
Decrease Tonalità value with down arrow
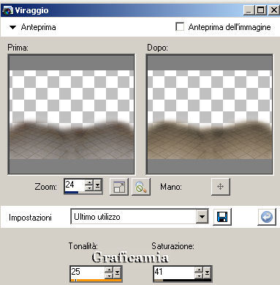point(110,275)
